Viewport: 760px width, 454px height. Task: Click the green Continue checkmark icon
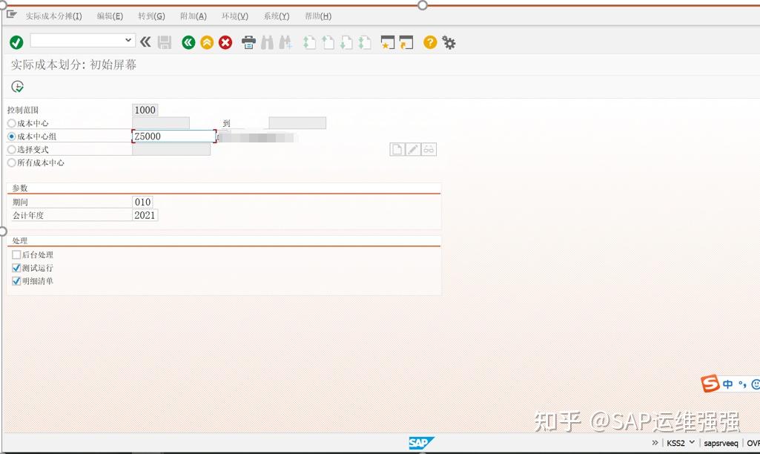pos(16,42)
